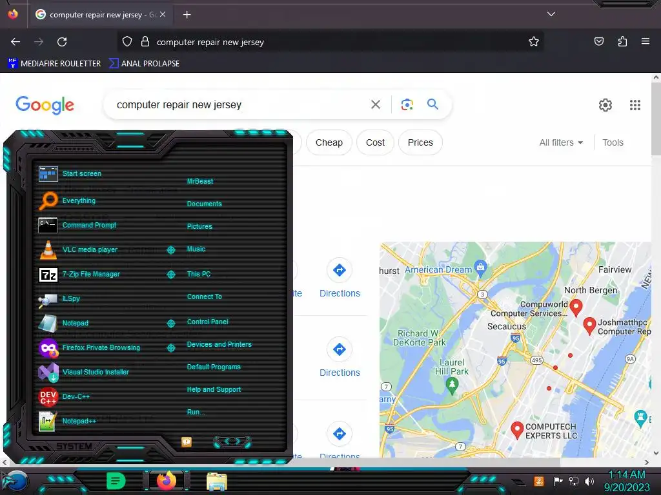Select the Cheap filter chip
661x495 pixels.
329,142
